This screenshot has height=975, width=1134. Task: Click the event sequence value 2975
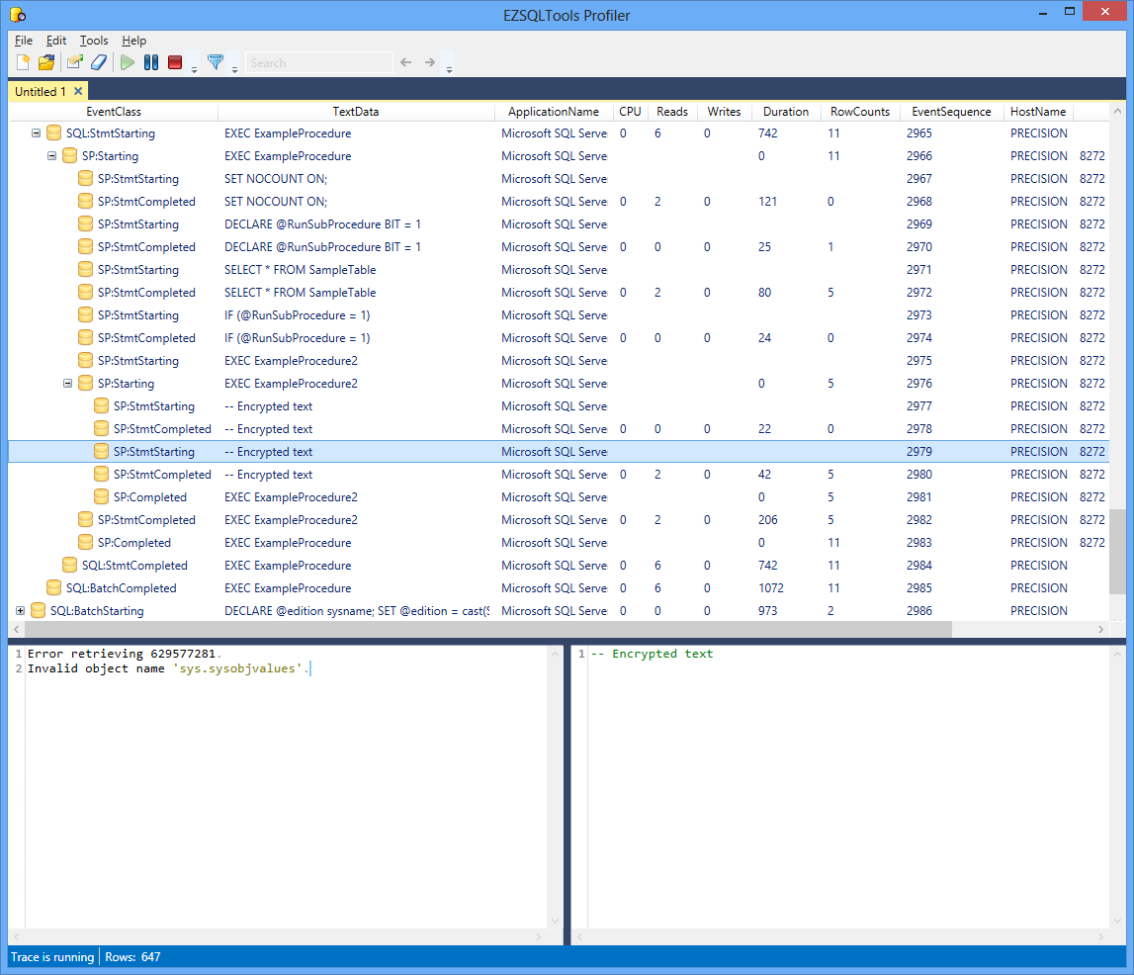[x=919, y=360]
